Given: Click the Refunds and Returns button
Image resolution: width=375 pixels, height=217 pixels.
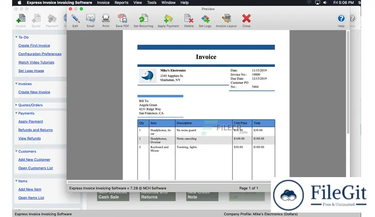Looking at the screenshot, I should tap(157, 196).
